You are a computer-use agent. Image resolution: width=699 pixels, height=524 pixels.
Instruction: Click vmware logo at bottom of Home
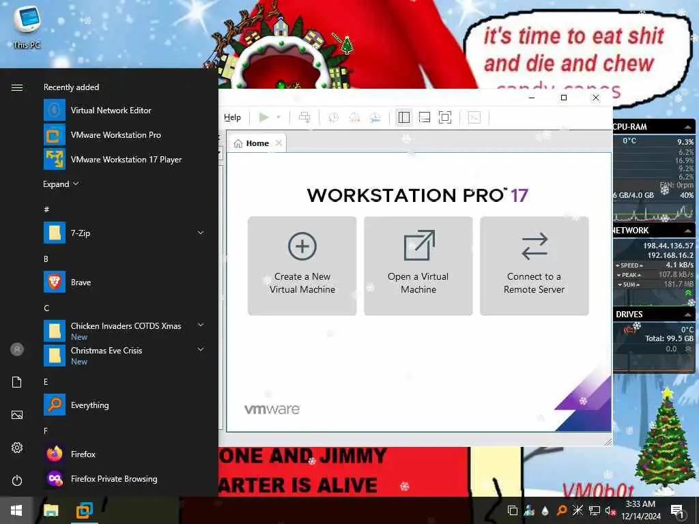(272, 409)
